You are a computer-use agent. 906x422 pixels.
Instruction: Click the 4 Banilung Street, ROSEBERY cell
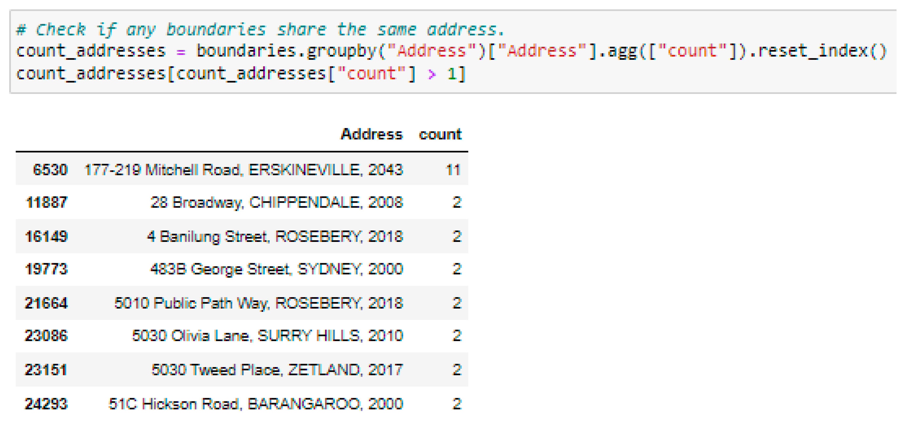click(x=275, y=236)
